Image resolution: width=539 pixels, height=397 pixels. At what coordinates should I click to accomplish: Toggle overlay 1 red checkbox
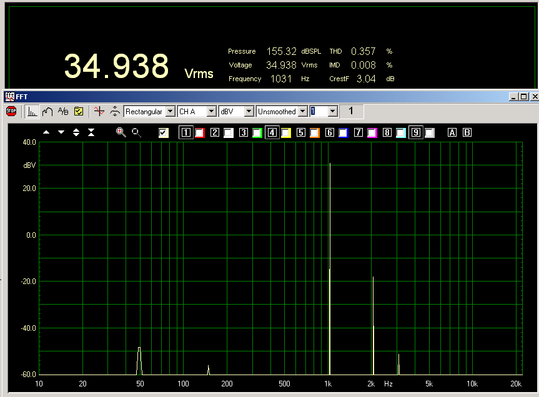pos(199,132)
